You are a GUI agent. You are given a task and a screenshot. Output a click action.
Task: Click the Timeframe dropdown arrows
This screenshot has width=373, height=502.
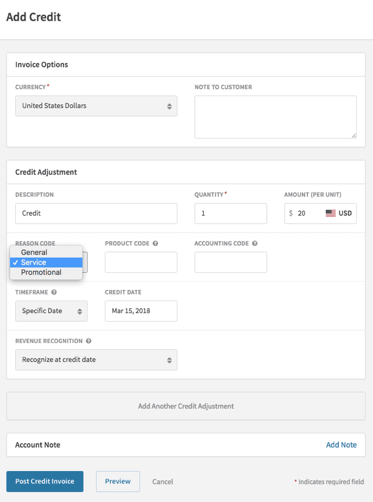pyautogui.click(x=80, y=311)
